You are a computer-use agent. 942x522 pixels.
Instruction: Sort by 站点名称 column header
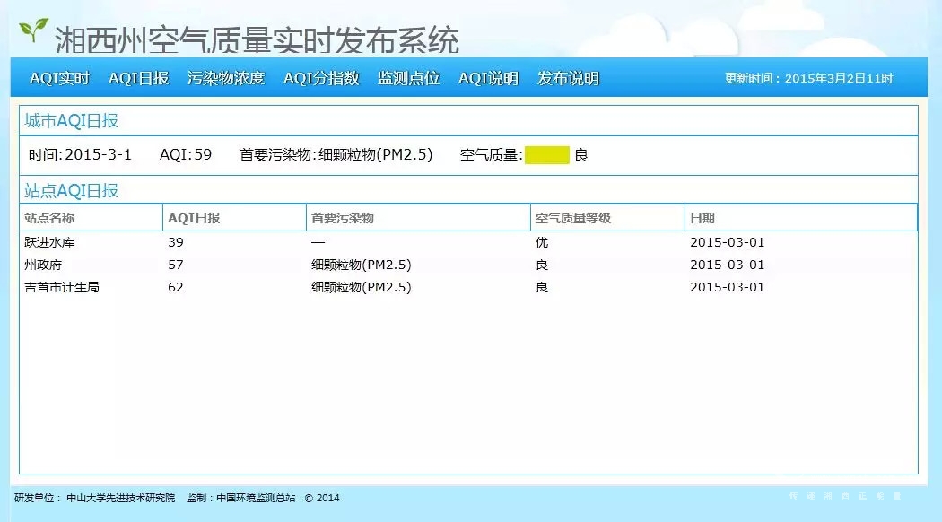(x=49, y=218)
